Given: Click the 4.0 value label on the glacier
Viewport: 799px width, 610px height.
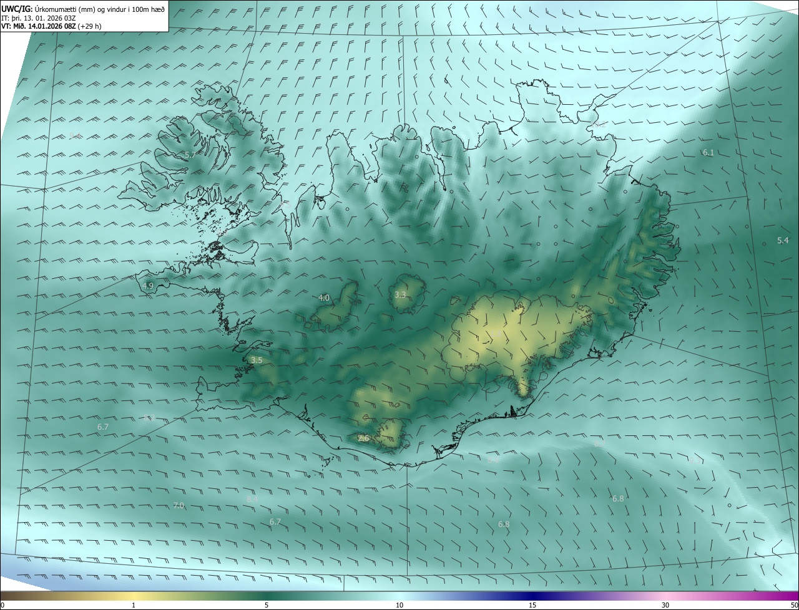Looking at the screenshot, I should pos(324,298).
